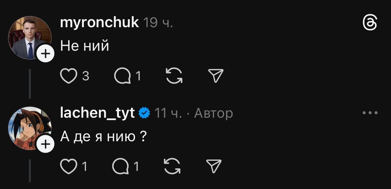Repost the lachen_tyt reply

tap(173, 166)
